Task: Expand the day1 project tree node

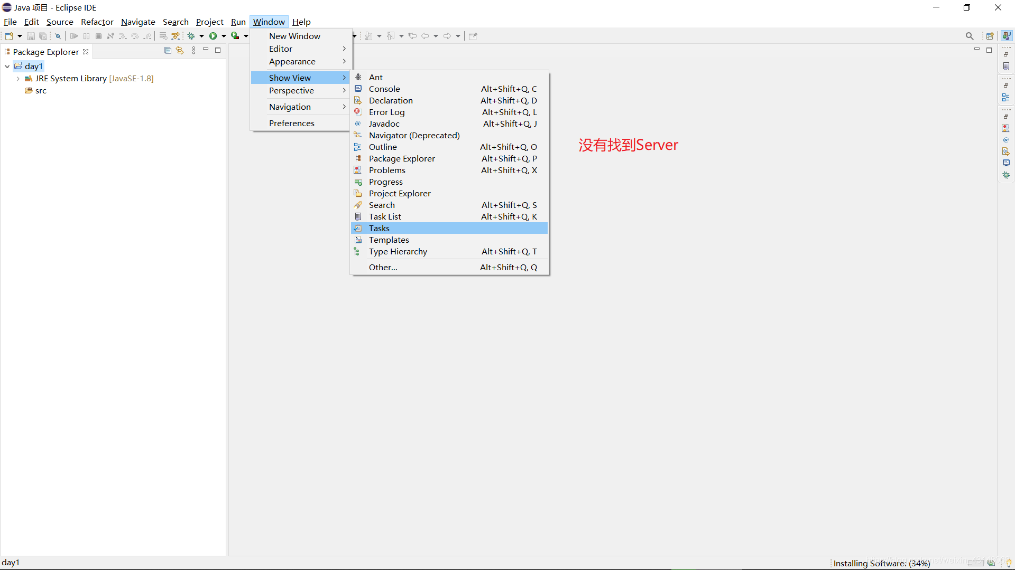Action: [x=7, y=65]
